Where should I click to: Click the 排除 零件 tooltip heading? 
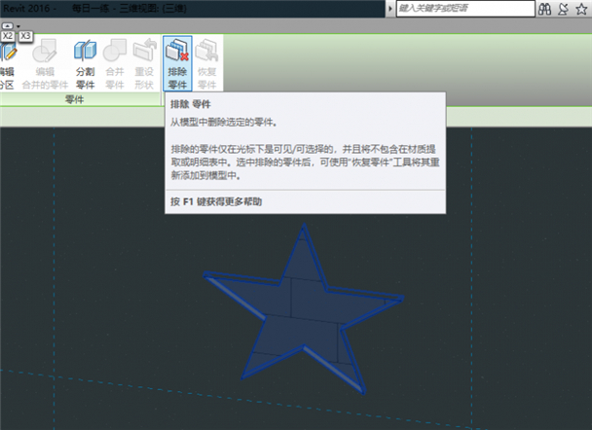(x=190, y=104)
